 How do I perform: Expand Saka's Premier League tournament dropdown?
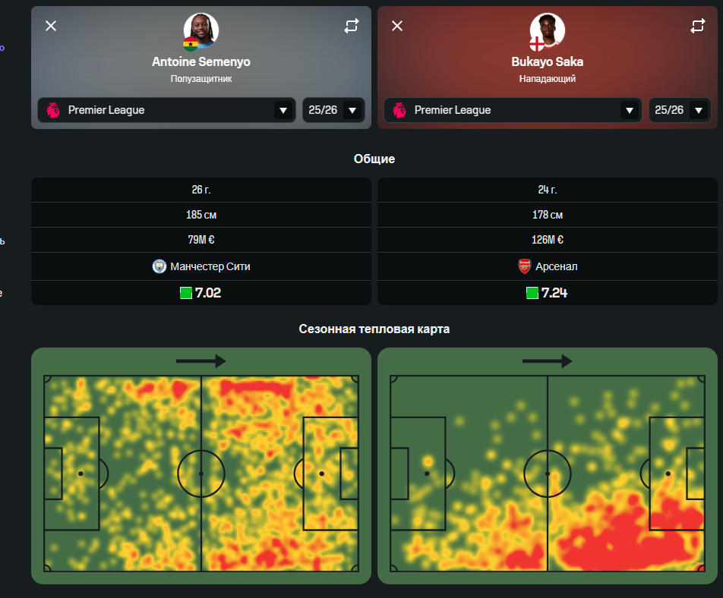point(513,110)
